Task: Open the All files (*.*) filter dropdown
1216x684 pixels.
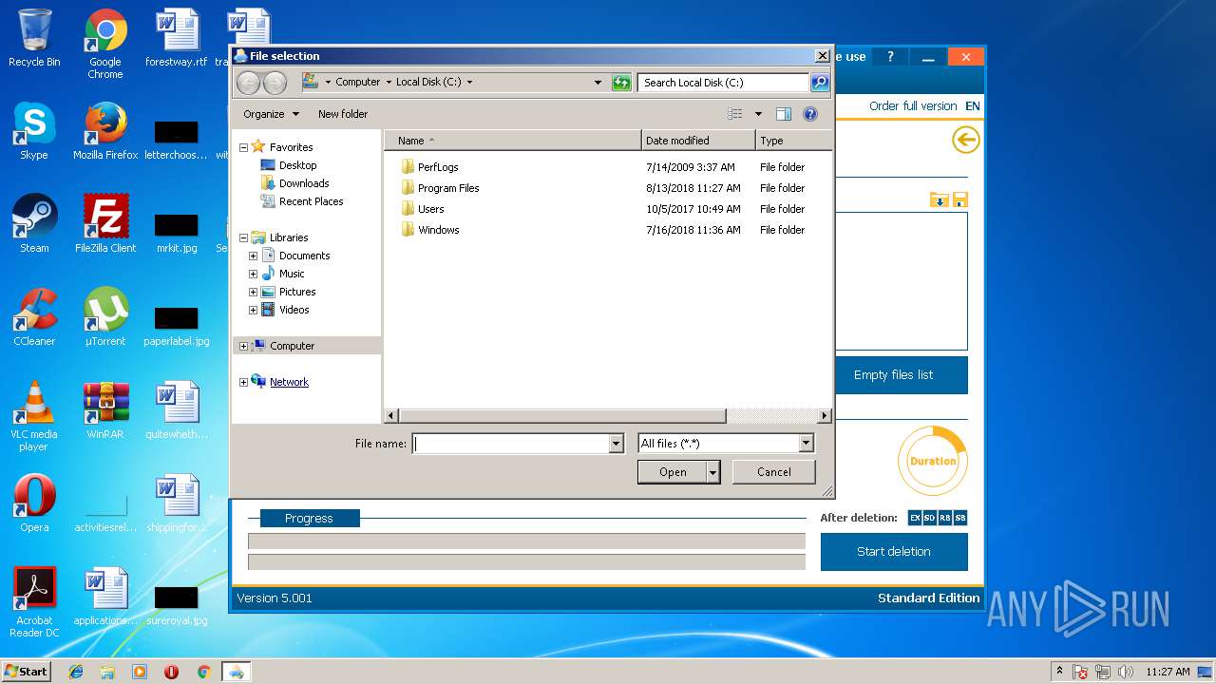Action: pyautogui.click(x=806, y=444)
